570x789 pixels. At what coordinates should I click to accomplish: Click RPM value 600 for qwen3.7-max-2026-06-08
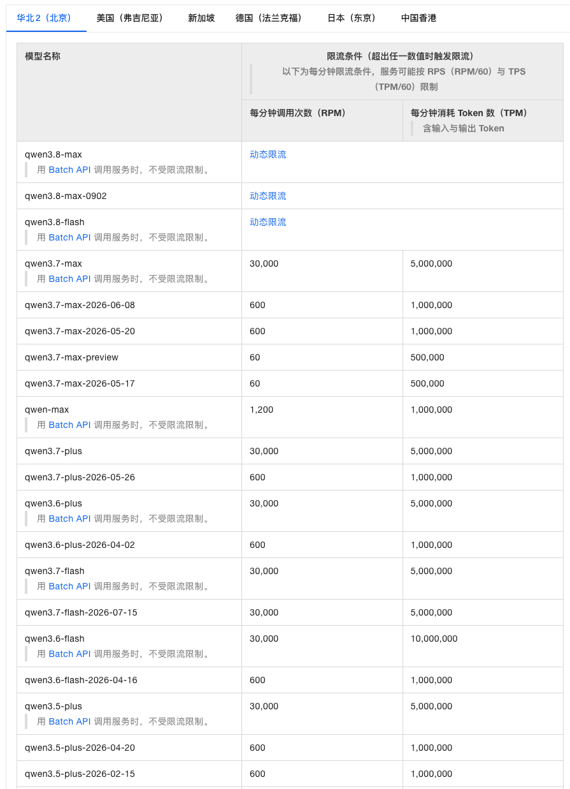[x=257, y=305]
